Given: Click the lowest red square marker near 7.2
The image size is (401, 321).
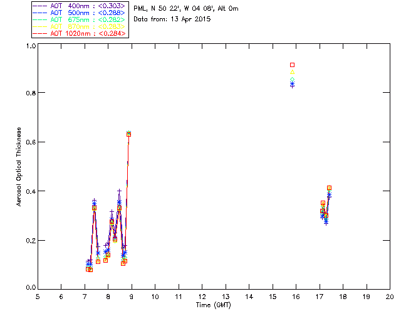Looking at the screenshot, I should click(x=90, y=270).
